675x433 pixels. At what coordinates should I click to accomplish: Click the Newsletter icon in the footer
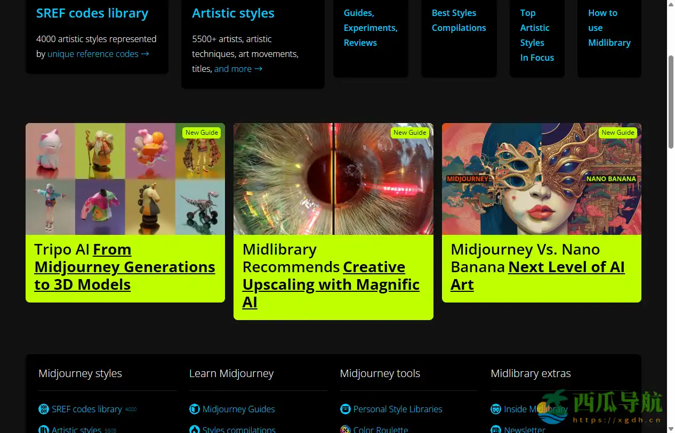click(496, 429)
